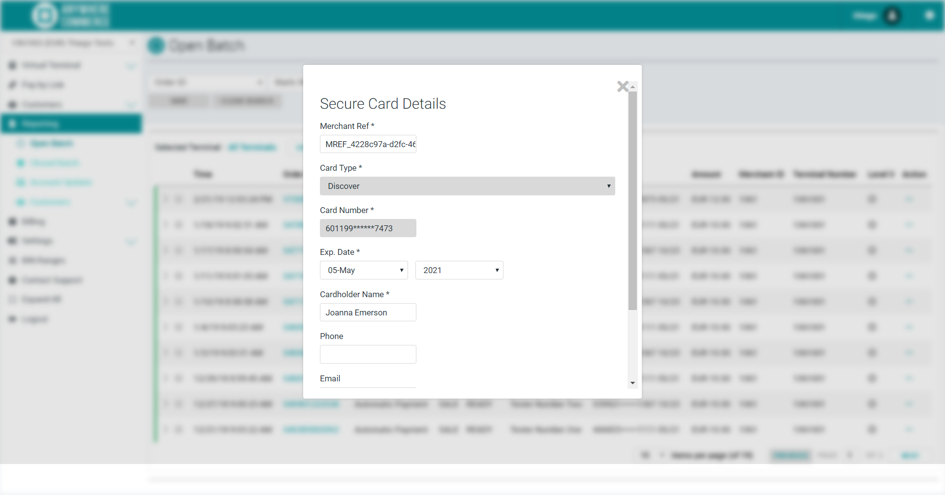The width and height of the screenshot is (945, 495).
Task: Focus the empty Phone input field
Action: click(368, 354)
